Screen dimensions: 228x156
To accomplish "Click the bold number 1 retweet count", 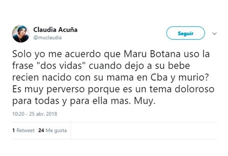I will (x=13, y=130).
